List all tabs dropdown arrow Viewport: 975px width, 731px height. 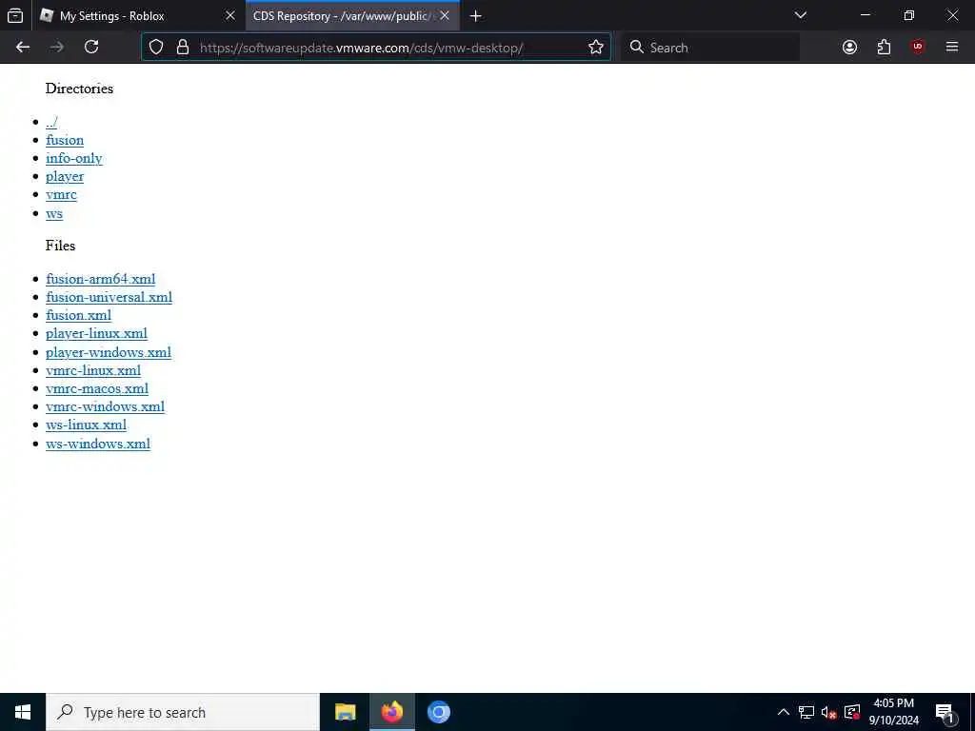click(x=801, y=15)
